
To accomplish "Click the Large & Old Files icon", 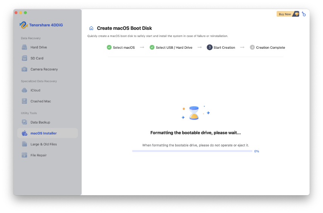I will click(24, 144).
